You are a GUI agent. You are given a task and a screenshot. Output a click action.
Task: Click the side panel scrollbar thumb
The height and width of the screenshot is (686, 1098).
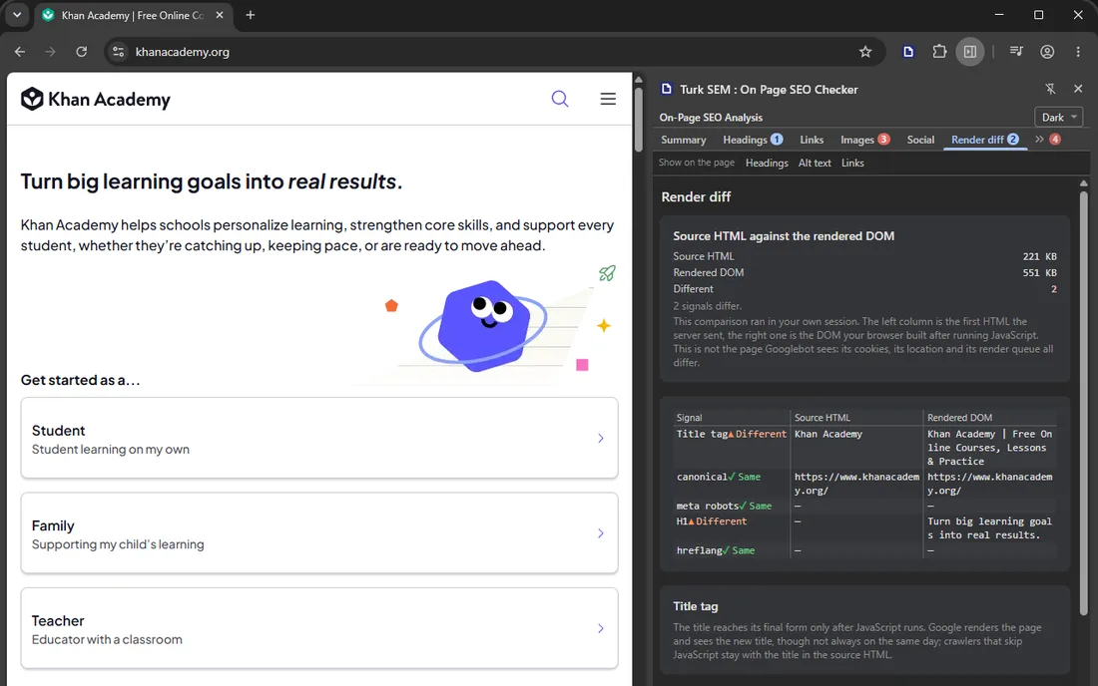click(x=1083, y=402)
